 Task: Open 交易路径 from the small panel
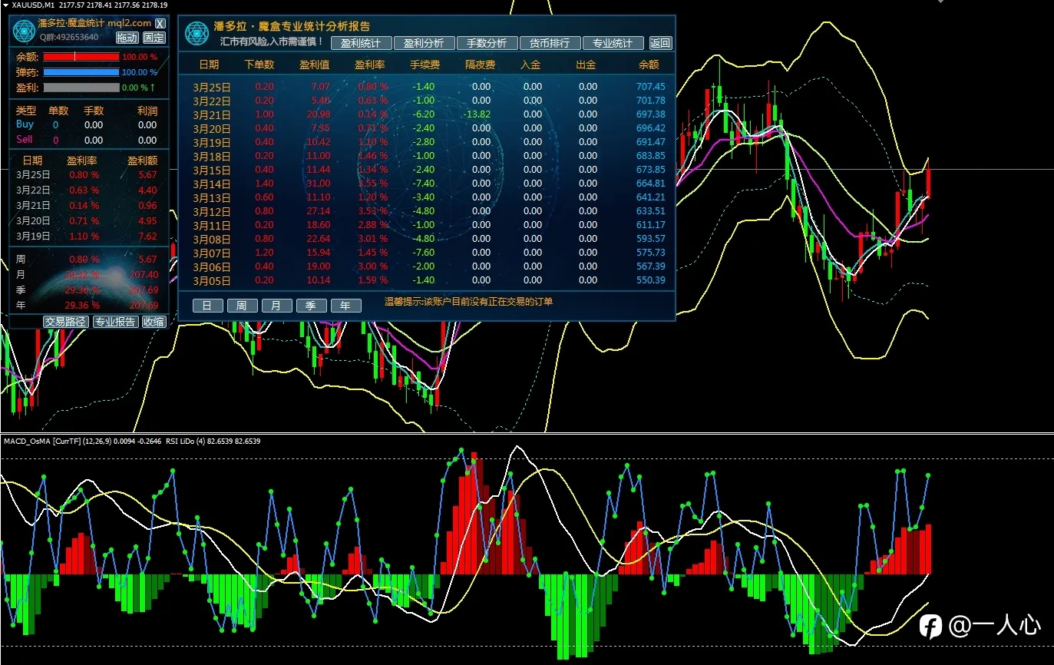65,322
